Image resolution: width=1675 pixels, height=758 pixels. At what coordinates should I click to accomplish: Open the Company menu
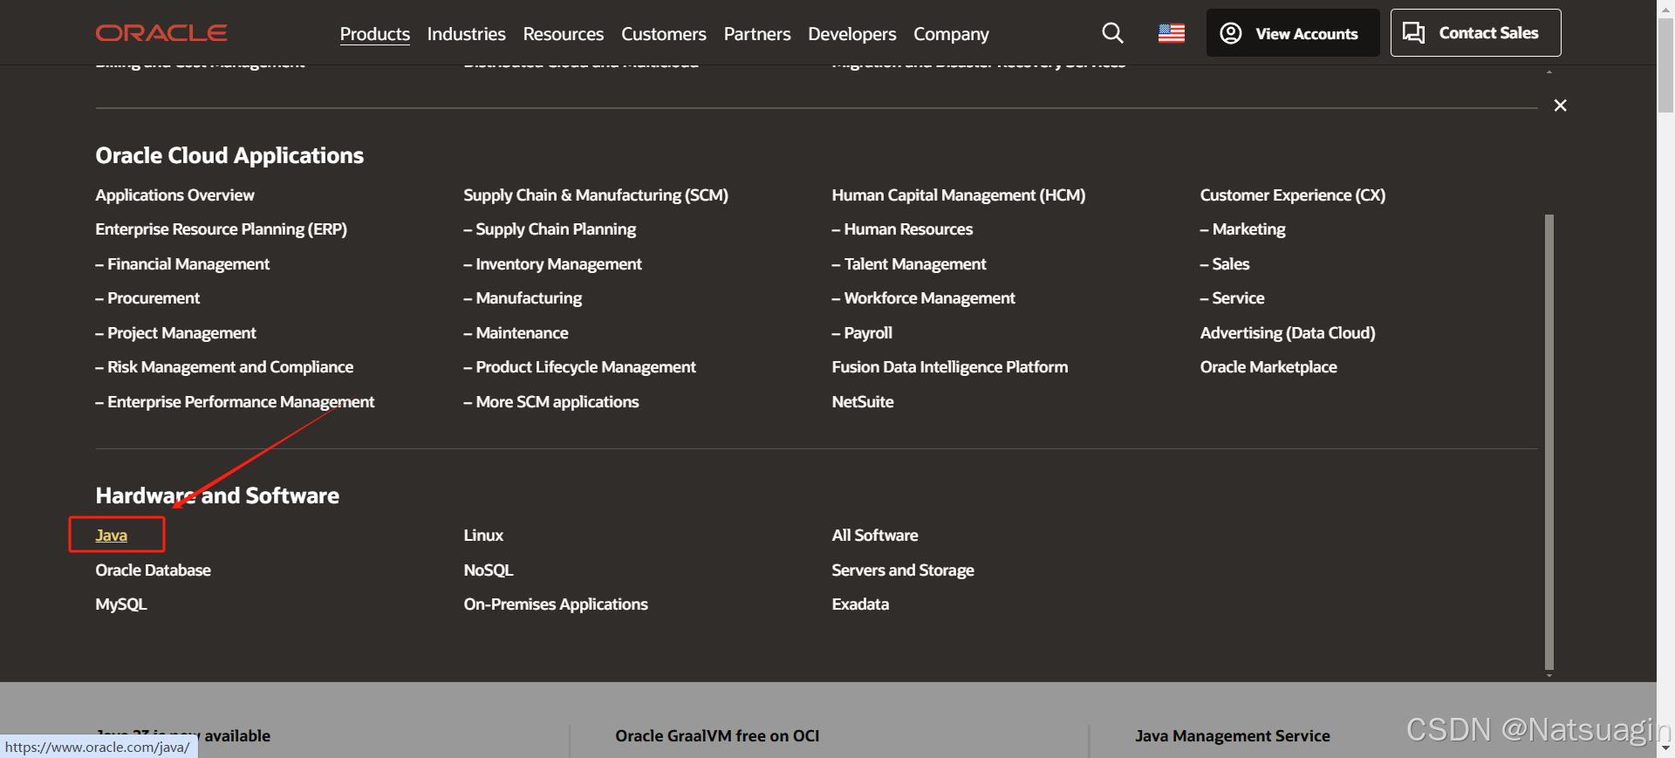pyautogui.click(x=951, y=34)
